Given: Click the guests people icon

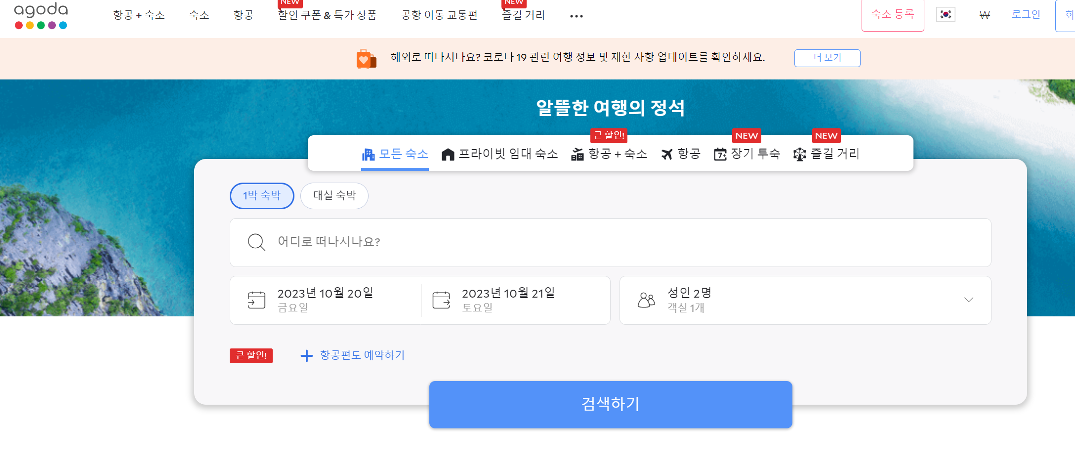Looking at the screenshot, I should pos(647,299).
